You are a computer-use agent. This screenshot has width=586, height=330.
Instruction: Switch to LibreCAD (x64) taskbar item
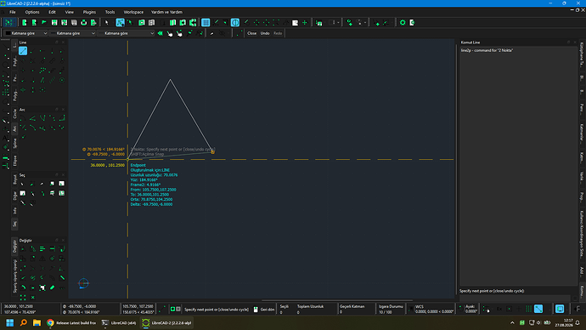[x=119, y=322]
